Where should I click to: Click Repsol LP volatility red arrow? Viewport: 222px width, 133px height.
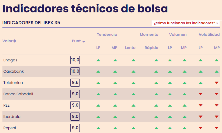[200, 128]
